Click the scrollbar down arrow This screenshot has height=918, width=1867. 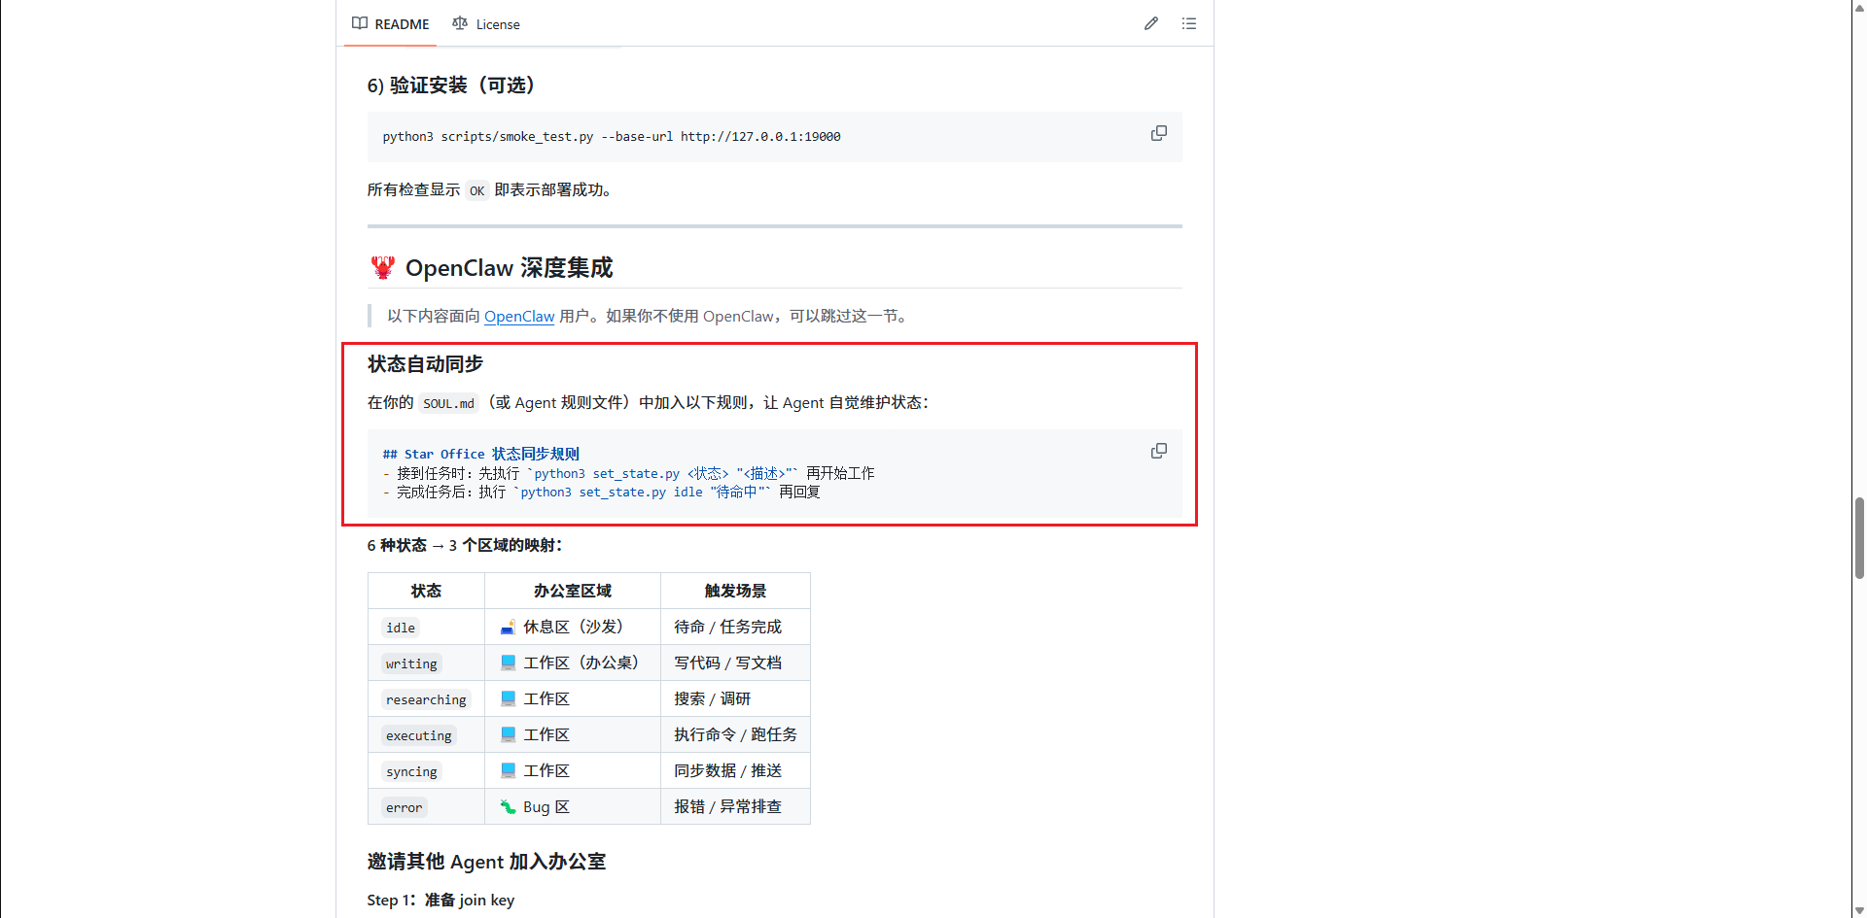[1858, 910]
